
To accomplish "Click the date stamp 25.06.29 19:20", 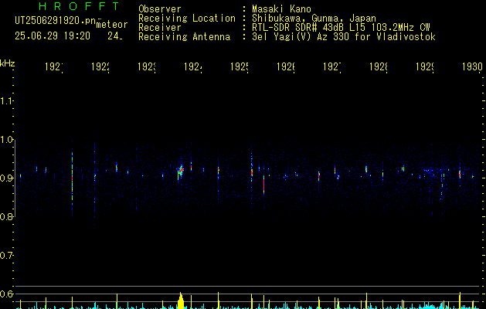I will point(53,36).
